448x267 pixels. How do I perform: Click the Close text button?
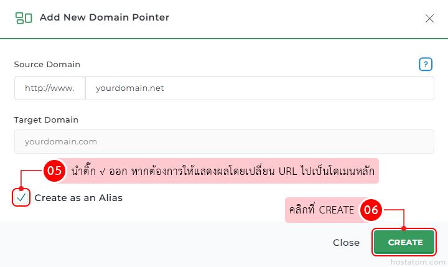click(346, 242)
